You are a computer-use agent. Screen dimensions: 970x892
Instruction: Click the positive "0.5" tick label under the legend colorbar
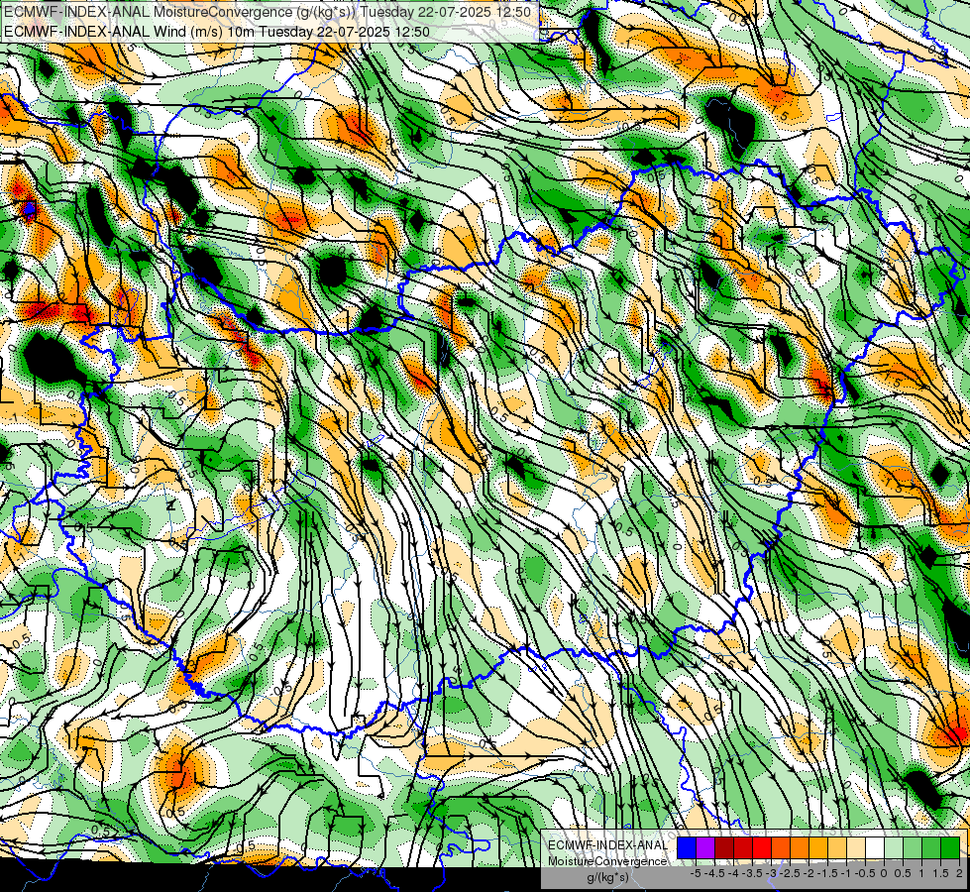click(x=903, y=873)
